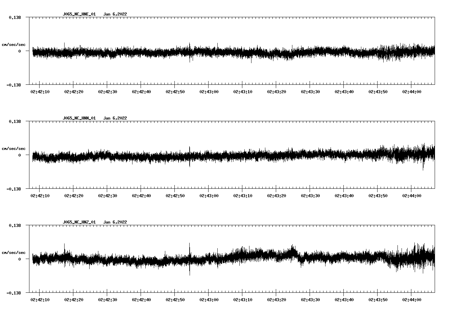Click the 02:42:20 time label under HNZ plot
The width and height of the screenshot is (459, 312).
coord(74,300)
